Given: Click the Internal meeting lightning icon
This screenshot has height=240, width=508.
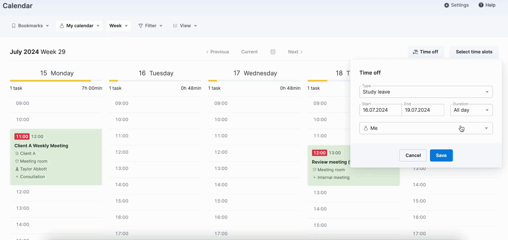Looking at the screenshot, I should click(x=315, y=178).
